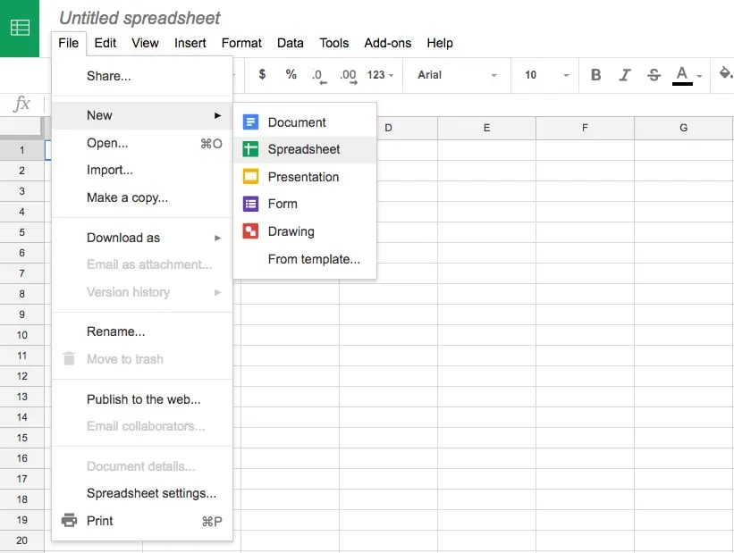734x553 pixels.
Task: Select row 15 header
Action: tap(22, 438)
